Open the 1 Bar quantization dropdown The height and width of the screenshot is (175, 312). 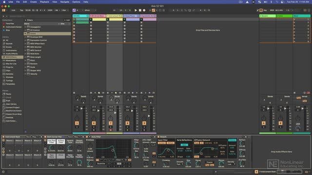tap(65, 10)
